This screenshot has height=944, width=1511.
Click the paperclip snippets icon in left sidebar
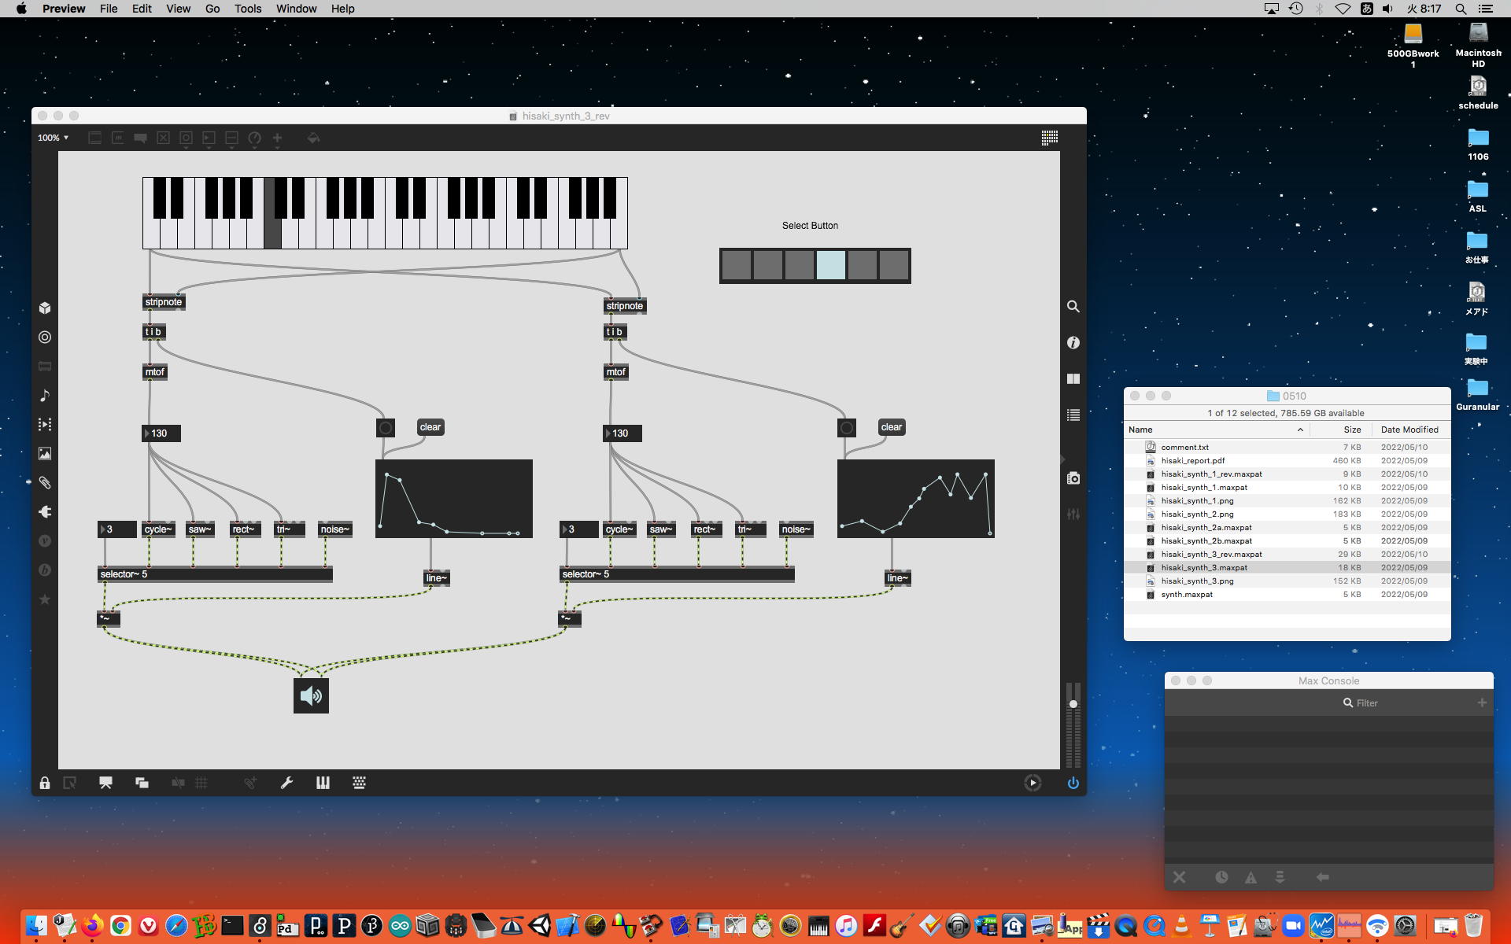(45, 483)
